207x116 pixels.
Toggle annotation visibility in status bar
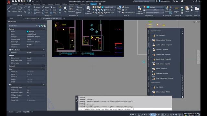165,115
